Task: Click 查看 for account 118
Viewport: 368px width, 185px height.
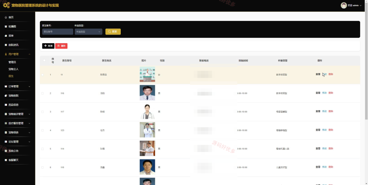Action: coord(318,167)
